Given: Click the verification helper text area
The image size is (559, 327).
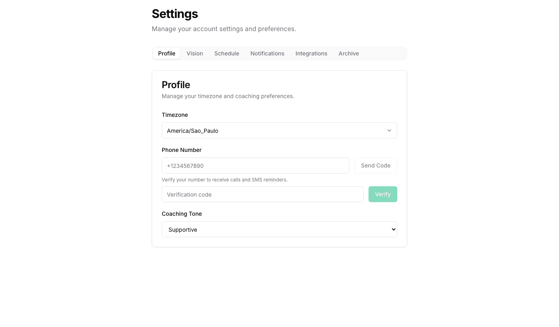Looking at the screenshot, I should [224, 179].
